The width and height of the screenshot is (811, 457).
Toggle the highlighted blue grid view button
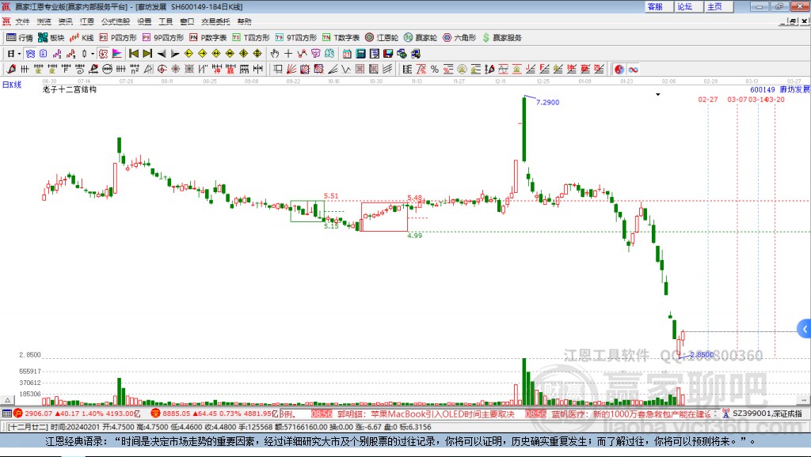pyautogui.click(x=31, y=54)
